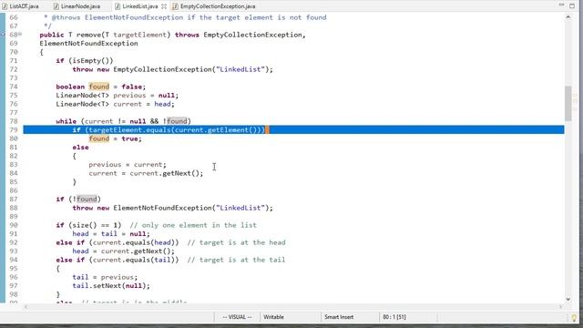
Task: Click the 'previous = current;' statement
Action: click(x=128, y=164)
